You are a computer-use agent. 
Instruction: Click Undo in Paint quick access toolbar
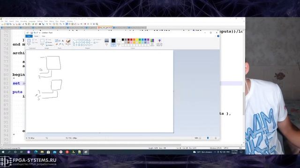click(34, 33)
